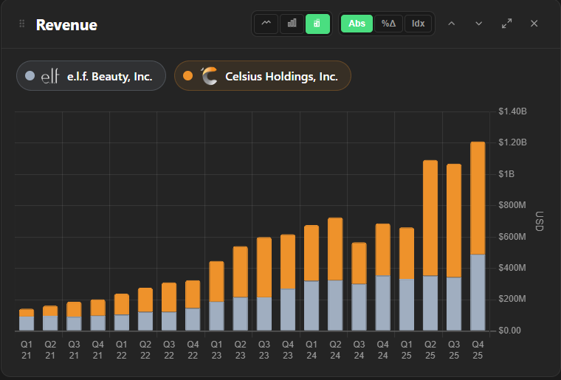Click the $1.20B axis label
Viewport: 561px width, 380px height.
click(512, 142)
